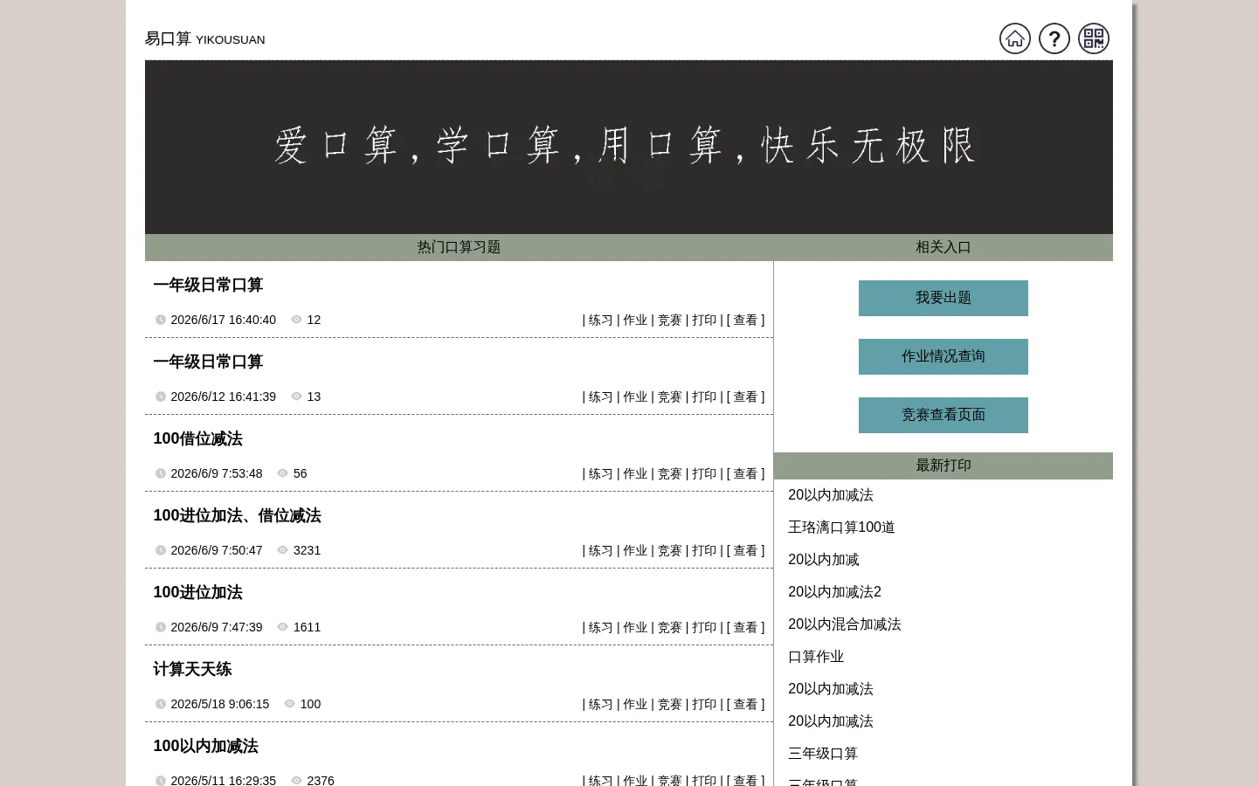Show the QR code icon
The image size is (1258, 786).
pyautogui.click(x=1094, y=38)
